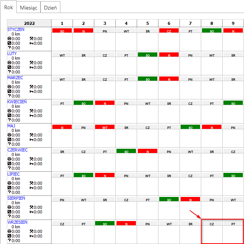Viewport: 244px width, 244px height.
Task: Click the question mark icon in CZERWIEC
Action: click(9, 168)
